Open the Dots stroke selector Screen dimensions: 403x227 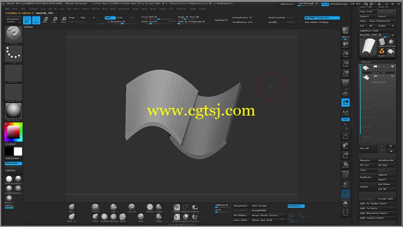14,54
